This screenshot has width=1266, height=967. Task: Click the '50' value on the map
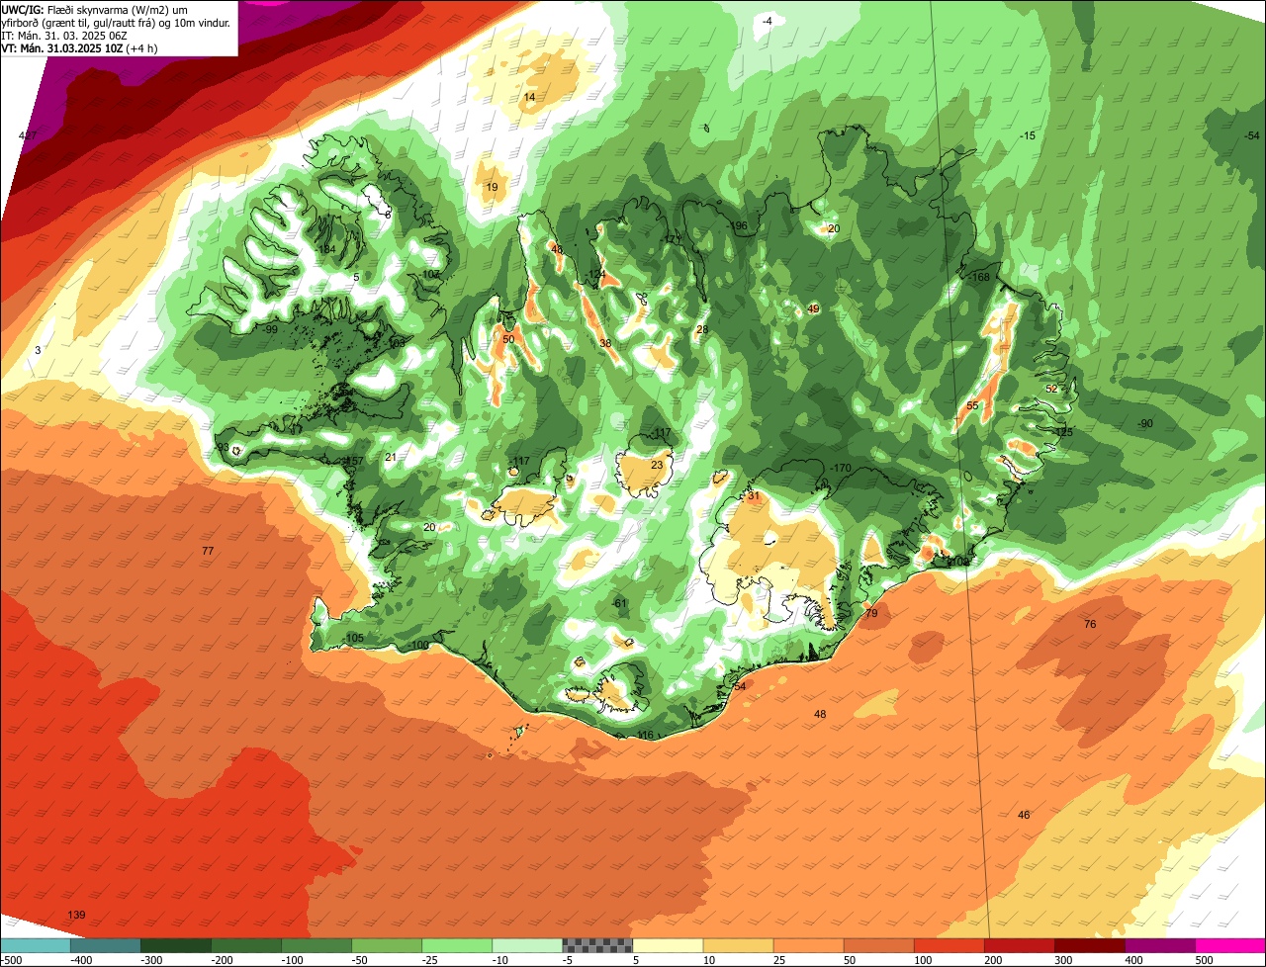[508, 339]
